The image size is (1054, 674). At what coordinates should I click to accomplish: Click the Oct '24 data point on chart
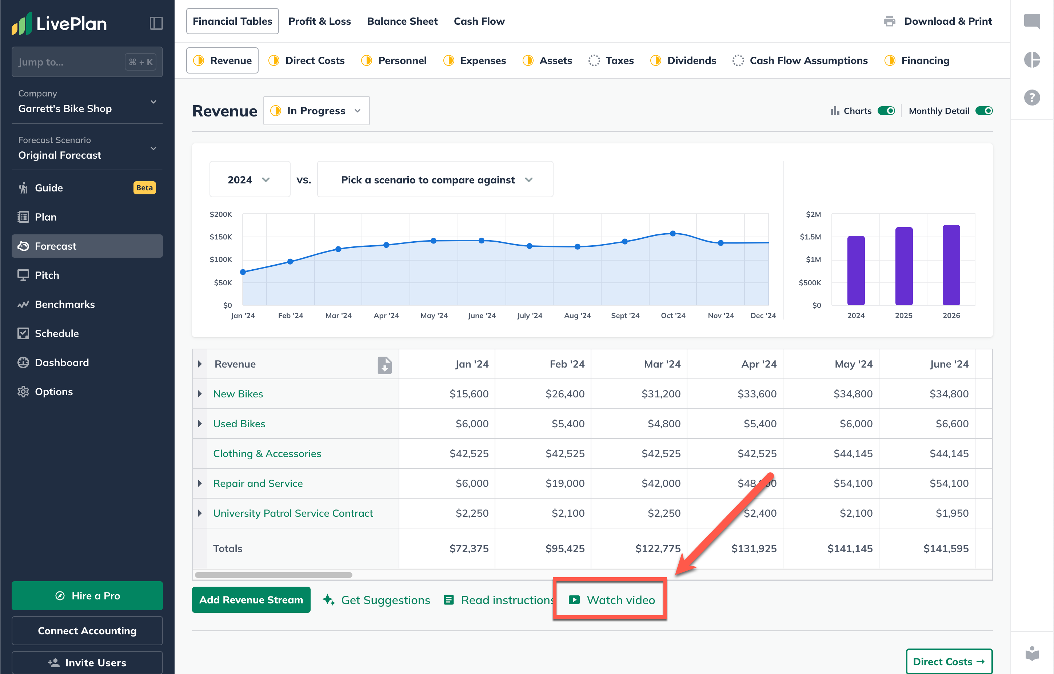coord(672,233)
